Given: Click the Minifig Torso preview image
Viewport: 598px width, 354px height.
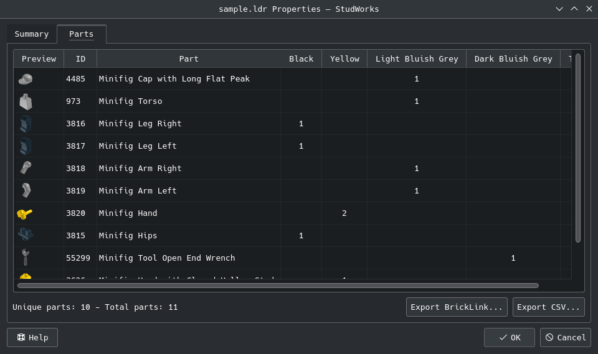Looking at the screenshot, I should tap(26, 102).
